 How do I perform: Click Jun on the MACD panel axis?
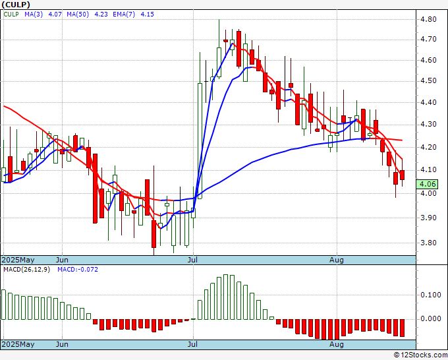pyautogui.click(x=62, y=344)
